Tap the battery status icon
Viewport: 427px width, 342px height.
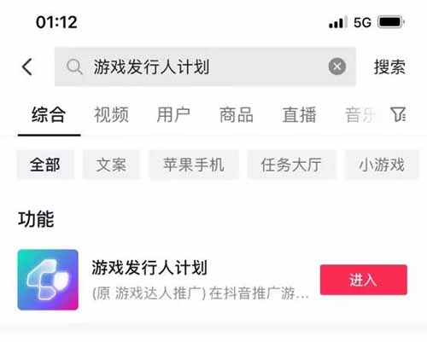(x=391, y=22)
